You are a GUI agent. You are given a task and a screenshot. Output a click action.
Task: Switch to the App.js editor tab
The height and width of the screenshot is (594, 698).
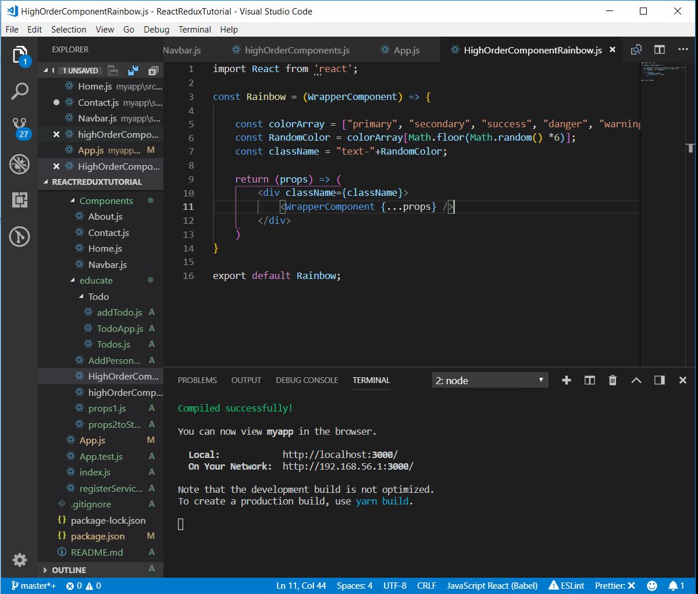tap(406, 50)
